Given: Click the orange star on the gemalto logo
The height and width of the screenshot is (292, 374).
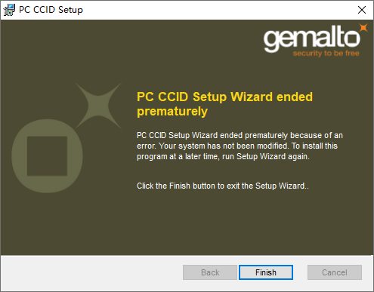Looking at the screenshot, I should 363,28.
